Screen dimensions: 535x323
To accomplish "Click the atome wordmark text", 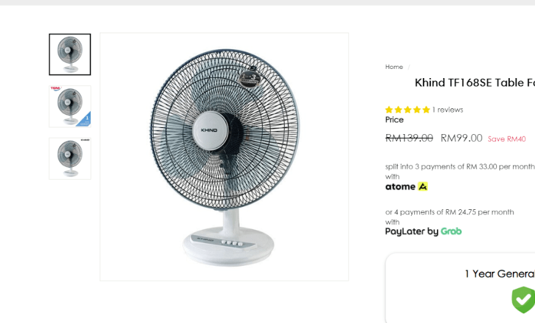I will click(400, 186).
